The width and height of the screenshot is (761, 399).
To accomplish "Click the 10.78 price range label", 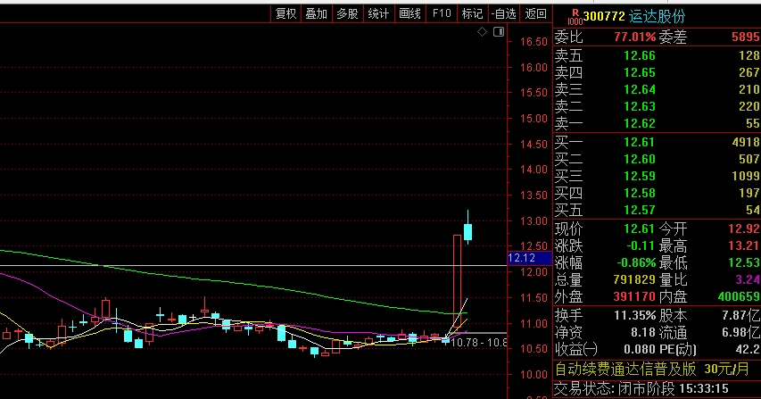I will click(478, 343).
